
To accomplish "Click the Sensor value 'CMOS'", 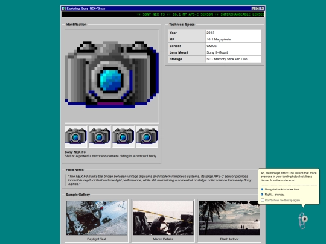I will coord(233,46).
